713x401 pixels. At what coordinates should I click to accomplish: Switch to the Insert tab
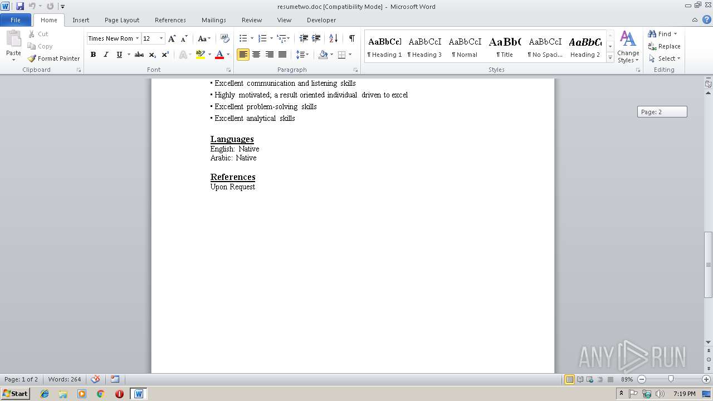point(81,20)
